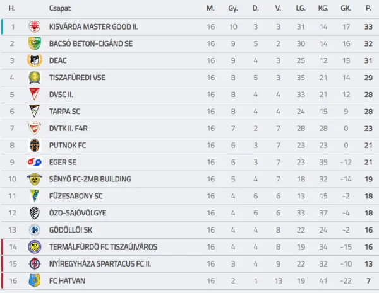
Task: Sort table by the P. points column
Action: [x=368, y=8]
